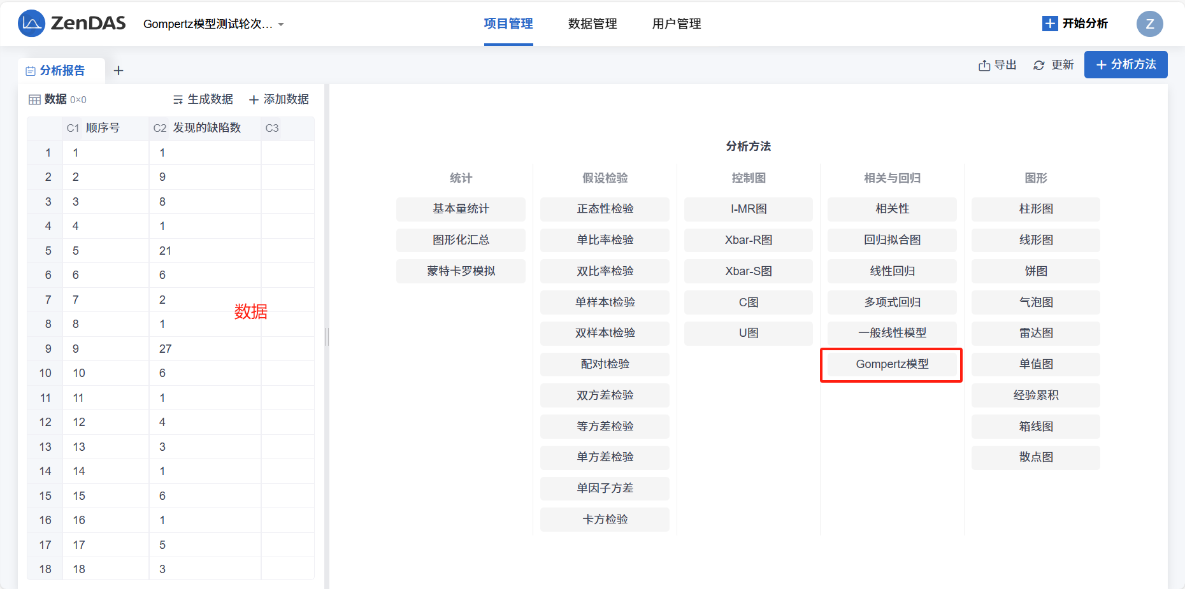Open the user avatar Z menu
Image resolution: width=1185 pixels, height=589 pixels.
click(x=1149, y=24)
